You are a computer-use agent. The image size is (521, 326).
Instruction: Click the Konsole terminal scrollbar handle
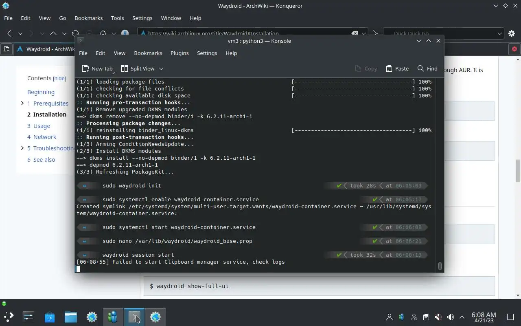click(x=440, y=266)
